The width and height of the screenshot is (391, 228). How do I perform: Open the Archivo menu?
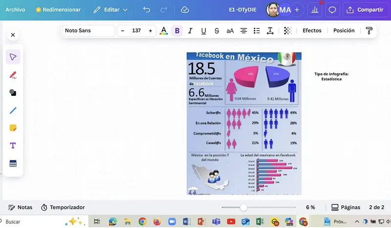tap(15, 9)
